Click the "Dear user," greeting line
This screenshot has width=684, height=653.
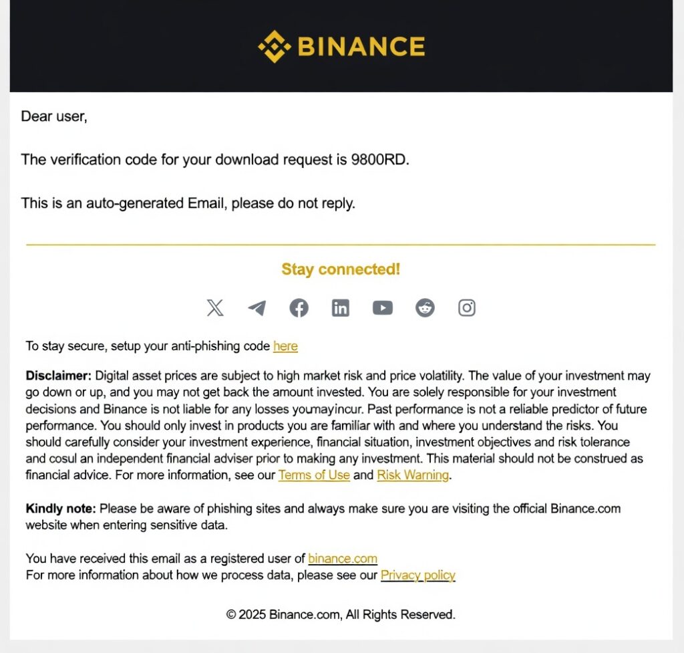point(54,116)
